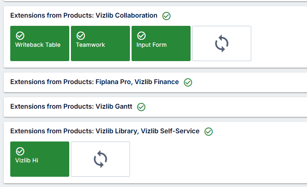This screenshot has height=187, width=307.
Task: Click refresh icon in Vizlib Collaboration section
Action: pos(222,43)
